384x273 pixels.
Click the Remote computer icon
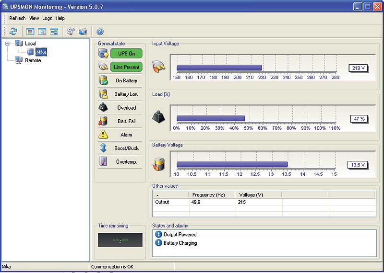(x=19, y=60)
